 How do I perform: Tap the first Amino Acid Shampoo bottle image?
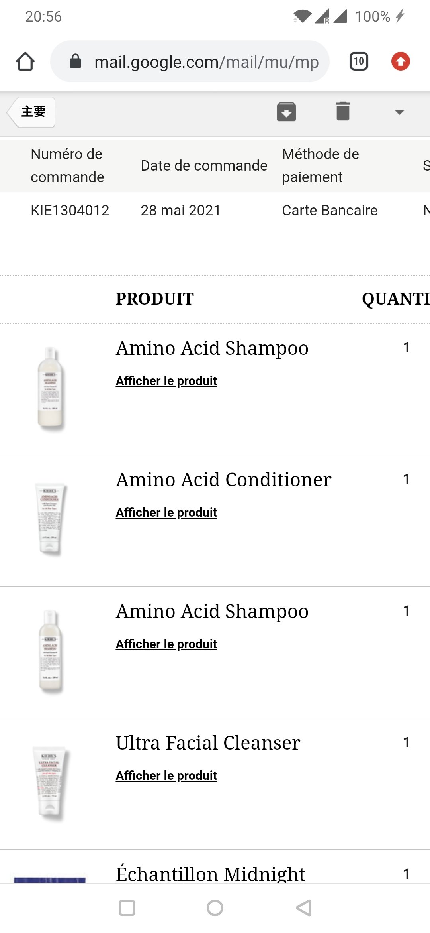point(50,388)
